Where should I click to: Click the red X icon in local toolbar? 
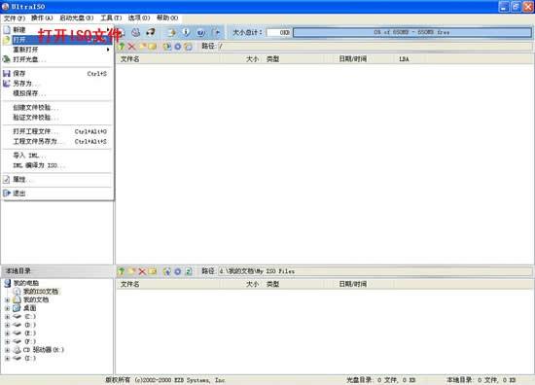pyautogui.click(x=142, y=271)
